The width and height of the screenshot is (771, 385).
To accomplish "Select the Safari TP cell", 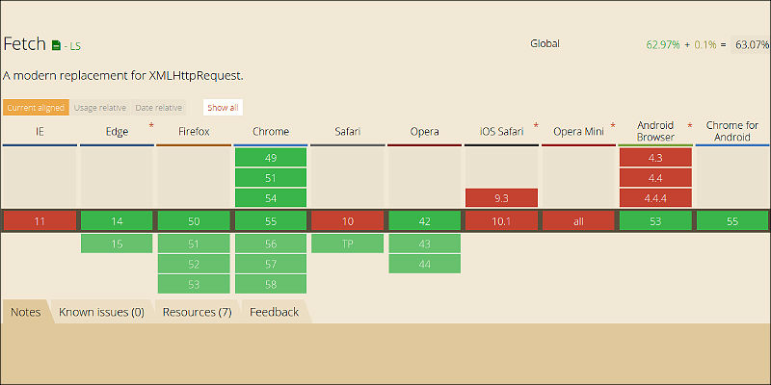I will 348,244.
